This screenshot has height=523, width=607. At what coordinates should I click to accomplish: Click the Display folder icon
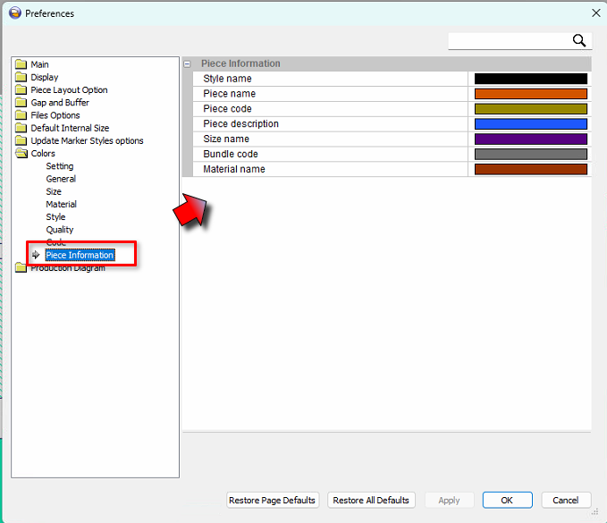click(x=21, y=77)
